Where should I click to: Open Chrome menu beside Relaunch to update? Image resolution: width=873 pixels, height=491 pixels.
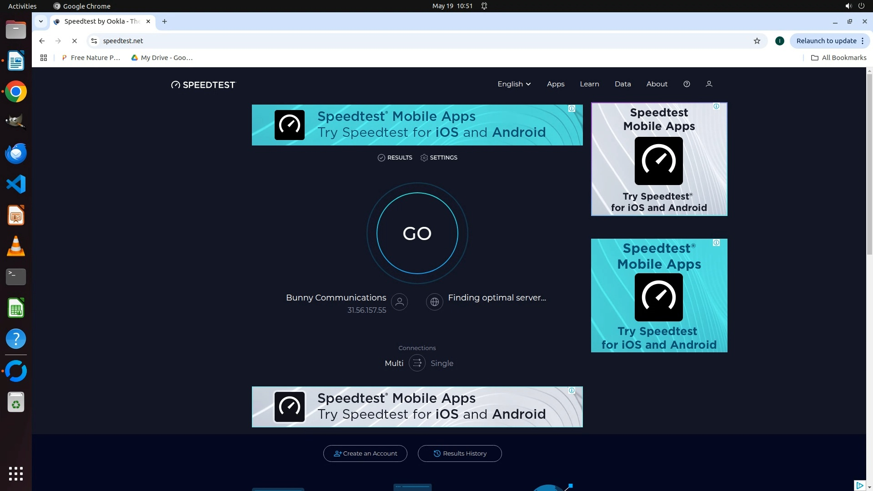[x=862, y=41]
